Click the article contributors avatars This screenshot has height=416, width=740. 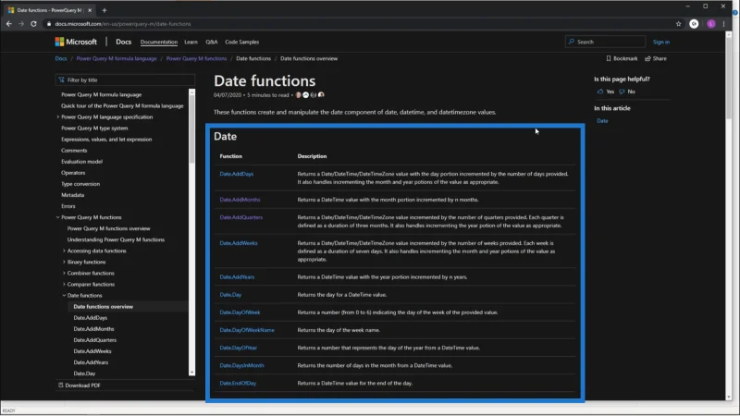point(310,95)
